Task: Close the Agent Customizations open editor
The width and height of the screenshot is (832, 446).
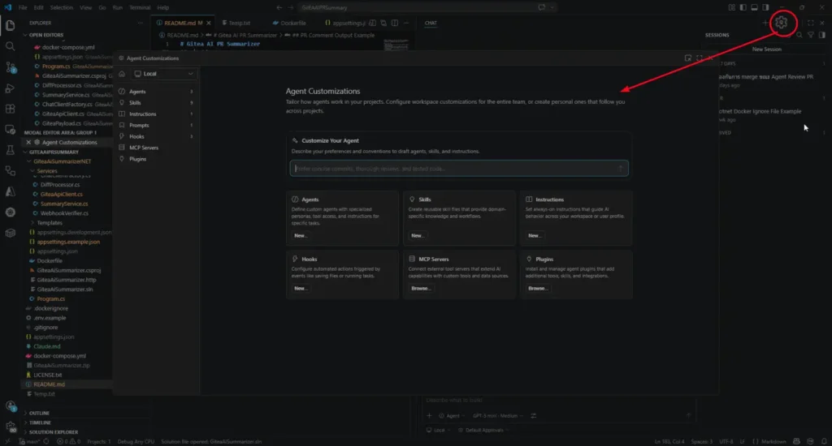Action: tap(28, 143)
